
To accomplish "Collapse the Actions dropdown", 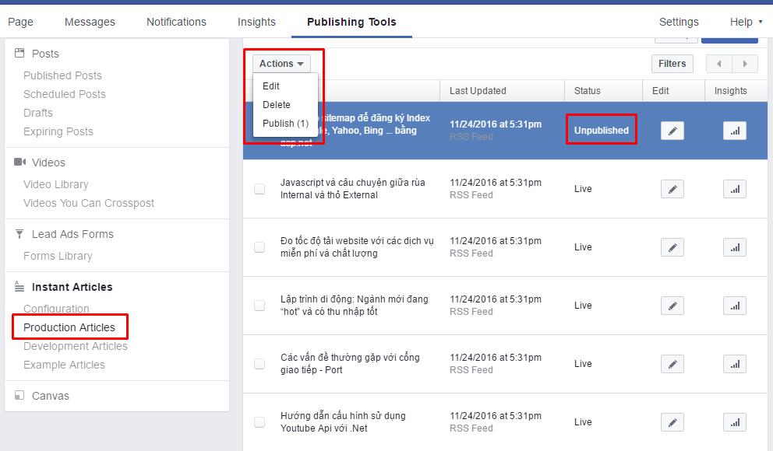I will pos(281,64).
